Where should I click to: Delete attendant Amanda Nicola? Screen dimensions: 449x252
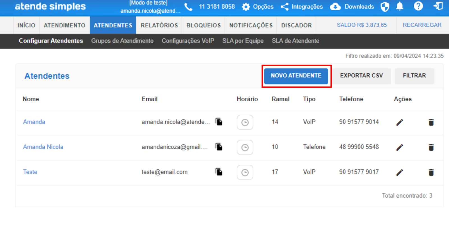pos(431,147)
